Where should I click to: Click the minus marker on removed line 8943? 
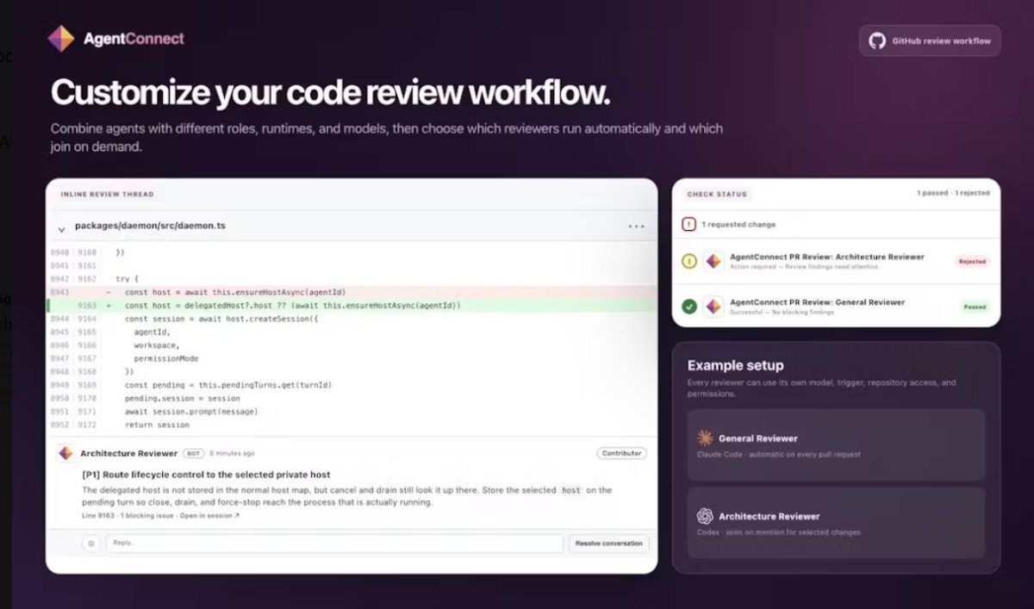[x=109, y=293]
